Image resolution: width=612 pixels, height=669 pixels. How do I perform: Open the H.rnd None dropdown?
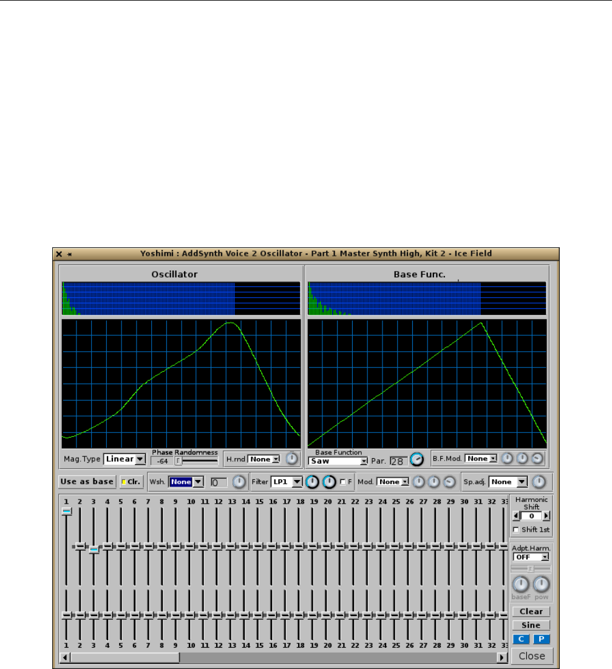pos(264,459)
